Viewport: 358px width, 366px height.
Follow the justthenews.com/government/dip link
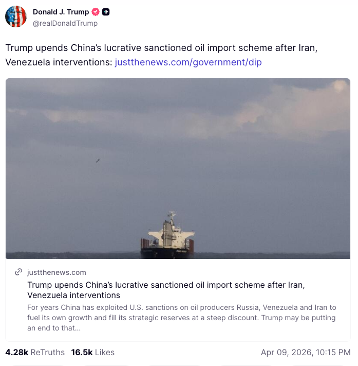point(188,62)
